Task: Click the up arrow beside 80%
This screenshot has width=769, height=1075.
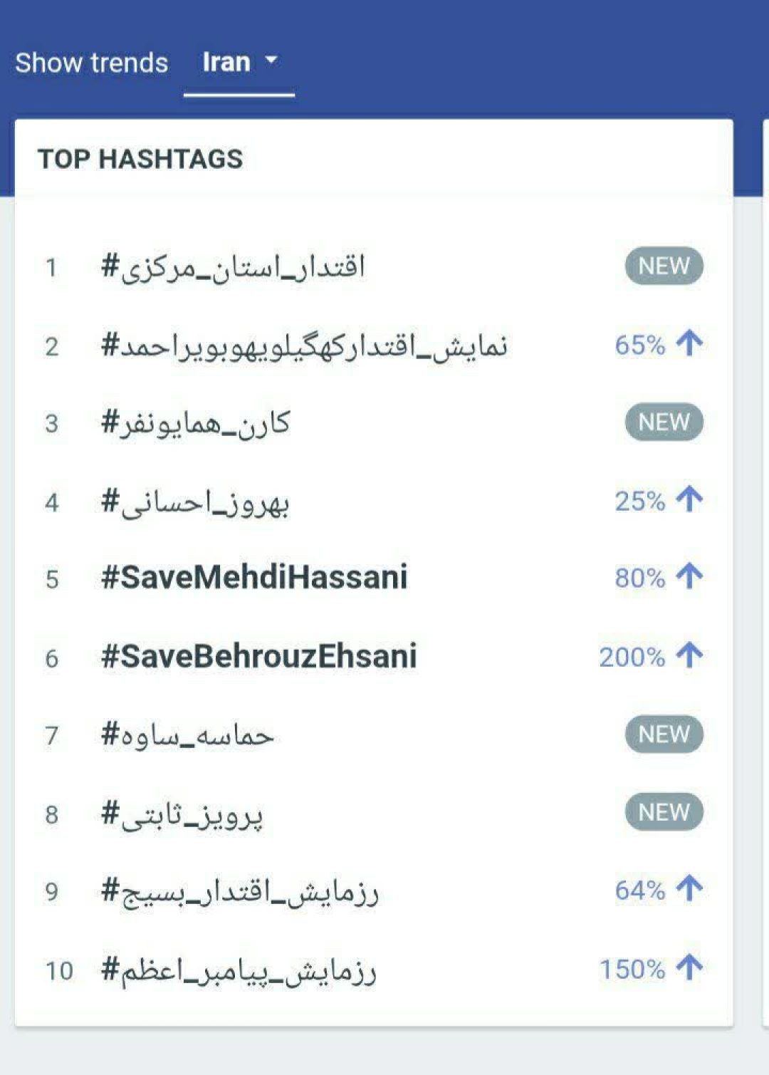Action: coord(689,576)
